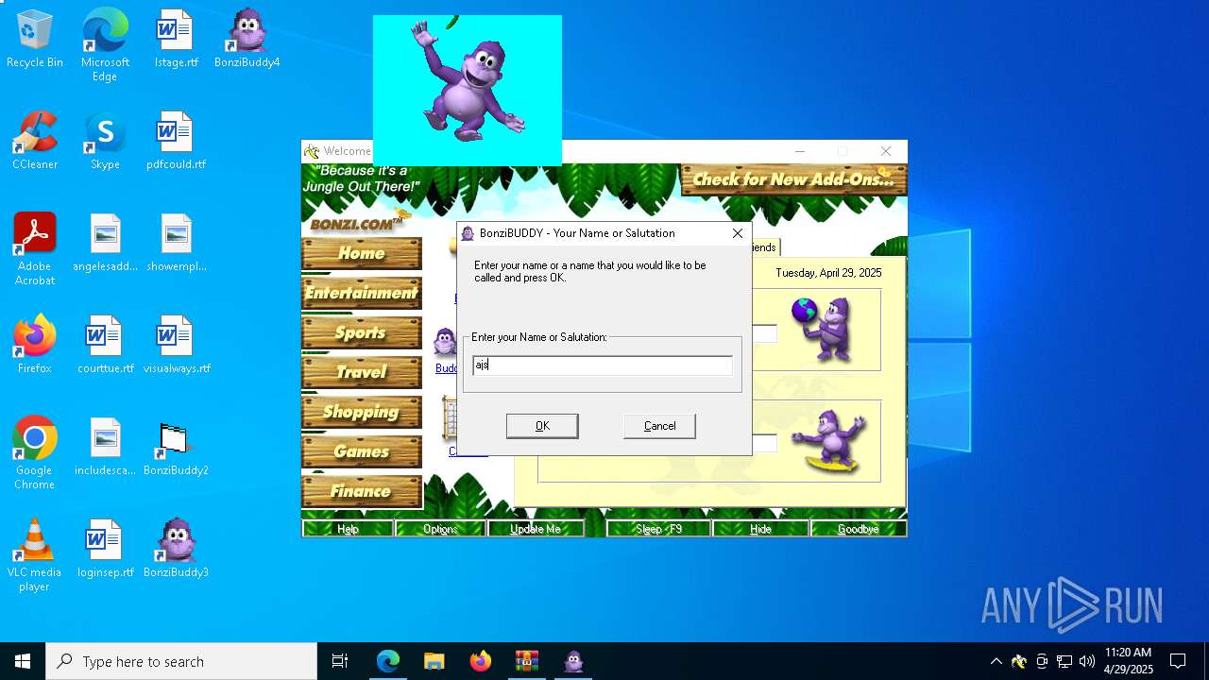Click the BONZI.COM logo

point(358,223)
